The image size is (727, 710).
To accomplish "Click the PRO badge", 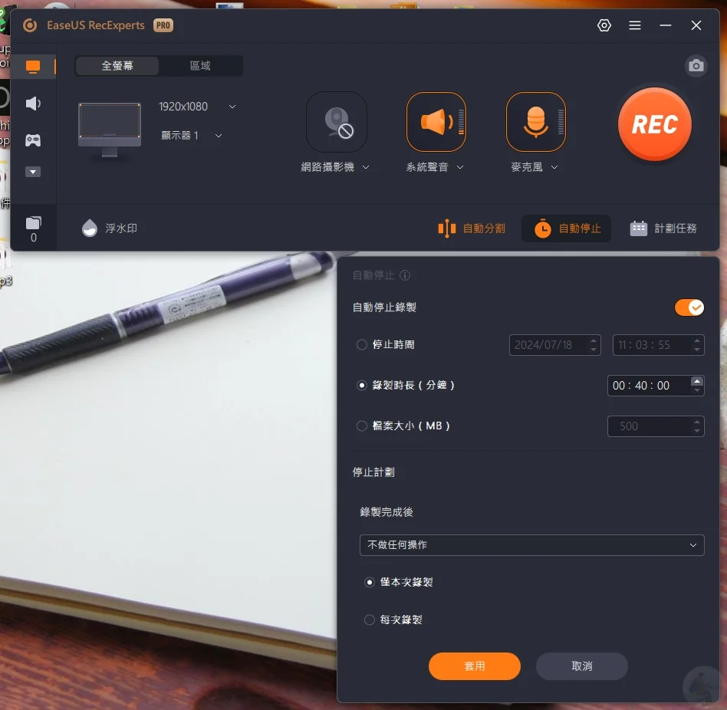I will [163, 25].
